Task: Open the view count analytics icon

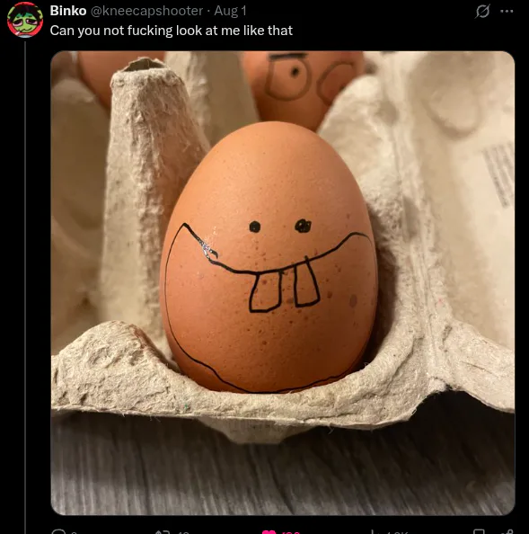Action: pyautogui.click(x=375, y=532)
